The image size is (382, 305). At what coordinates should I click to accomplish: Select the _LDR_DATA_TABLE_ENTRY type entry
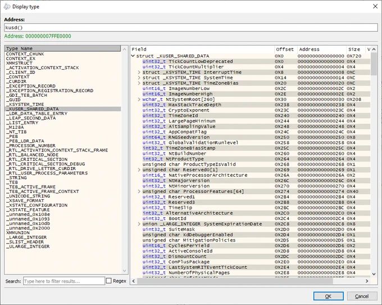point(62,114)
